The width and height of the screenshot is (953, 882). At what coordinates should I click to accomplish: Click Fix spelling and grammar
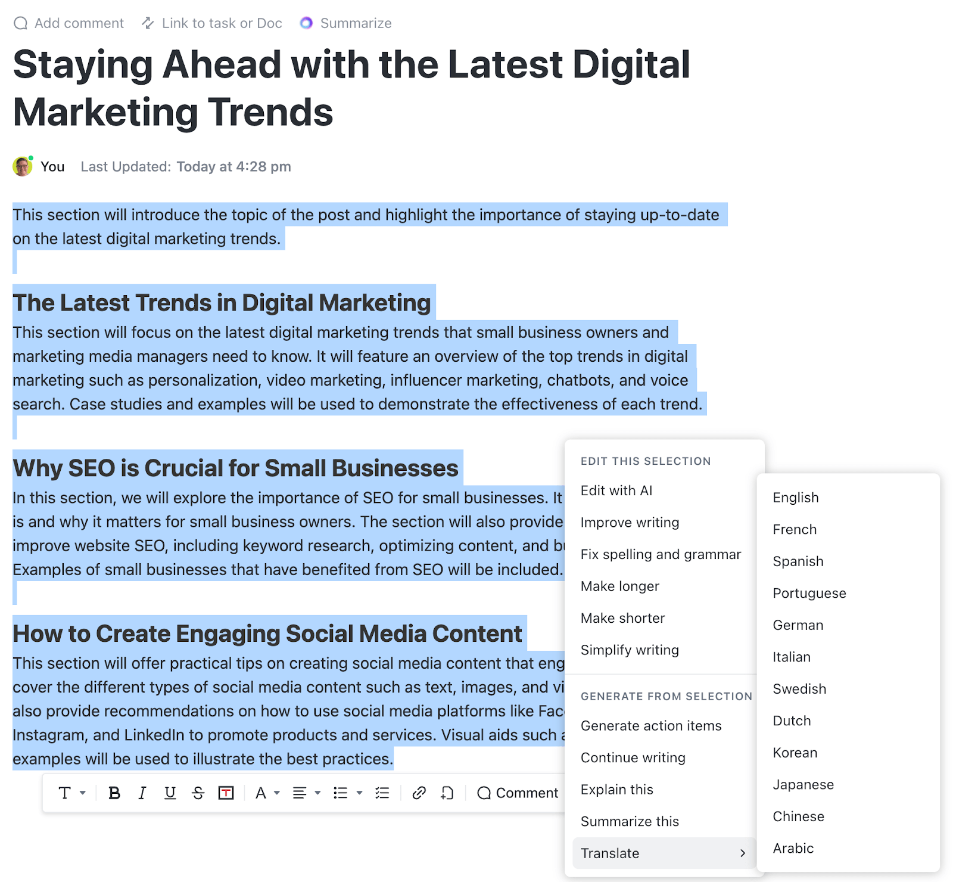coord(661,554)
